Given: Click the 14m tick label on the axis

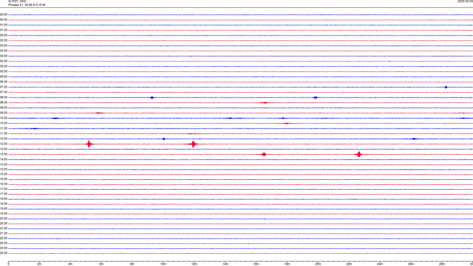Looking at the screenshot, I should [225, 264].
